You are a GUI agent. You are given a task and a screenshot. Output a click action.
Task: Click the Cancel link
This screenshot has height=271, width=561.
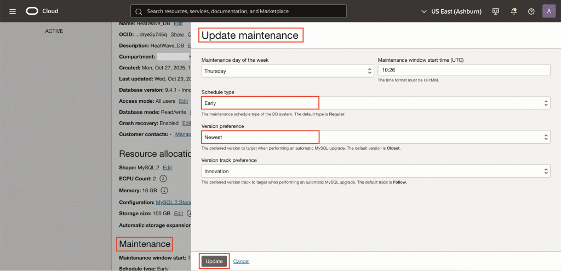(241, 261)
